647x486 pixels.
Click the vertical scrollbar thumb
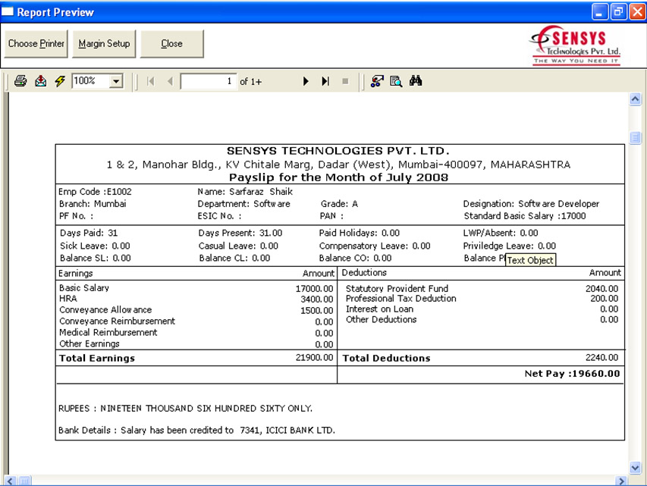[x=635, y=137]
